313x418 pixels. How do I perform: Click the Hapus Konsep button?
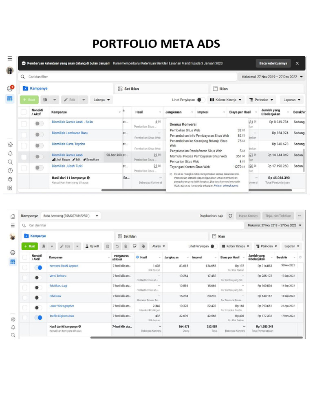pos(248,216)
